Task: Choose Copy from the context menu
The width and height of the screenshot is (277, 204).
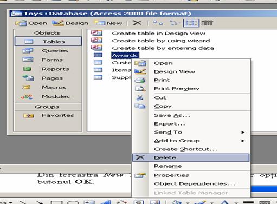Action: 191,106
